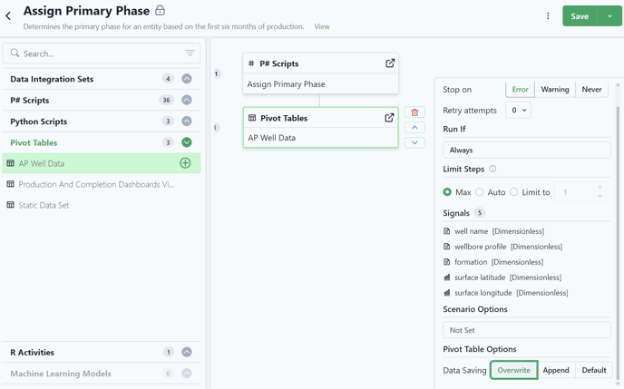Collapse the Data Integration Sets section
The width and height of the screenshot is (624, 389).
(187, 79)
